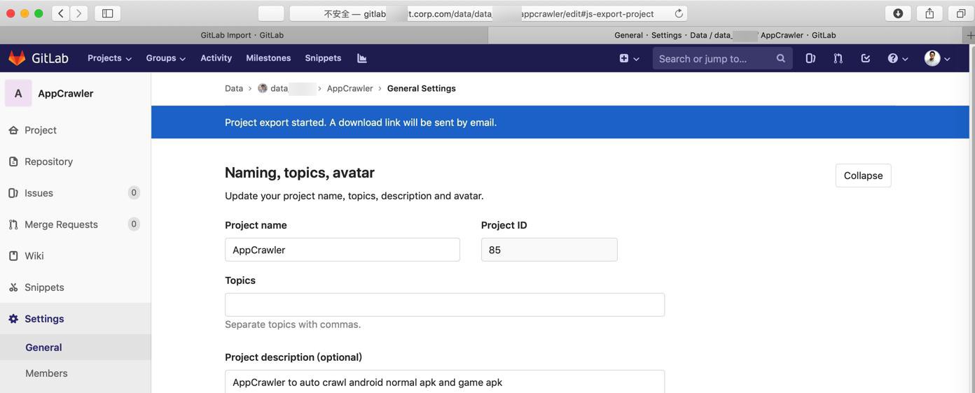Viewport: 975px width, 393px height.
Task: Click the General Settings breadcrumb
Action: coord(421,88)
